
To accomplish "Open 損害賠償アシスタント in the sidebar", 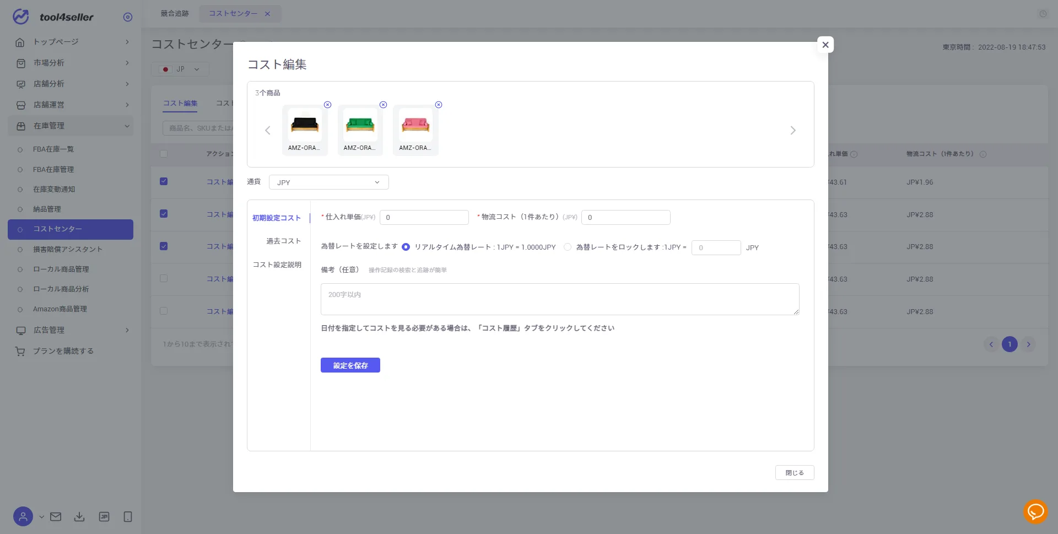I will pos(68,250).
